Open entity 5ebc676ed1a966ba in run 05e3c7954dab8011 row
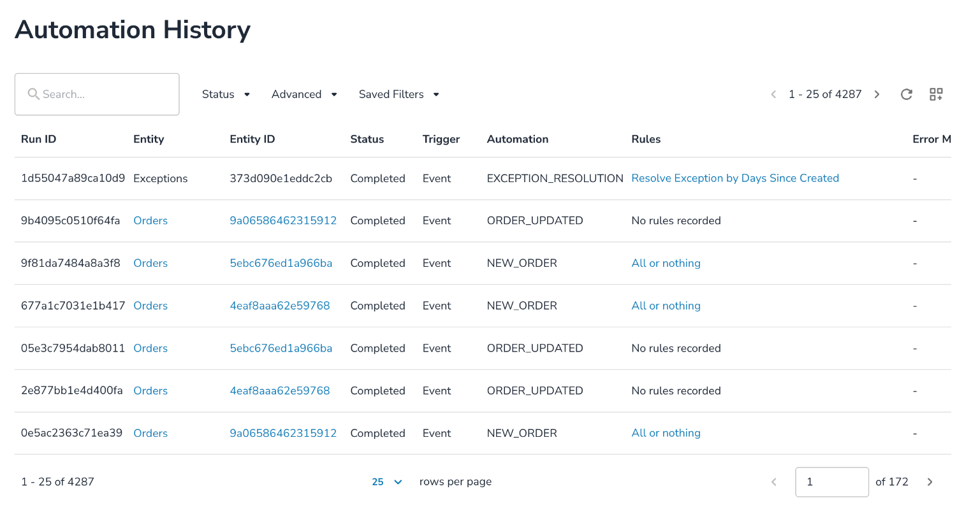The image size is (964, 512). coord(281,348)
